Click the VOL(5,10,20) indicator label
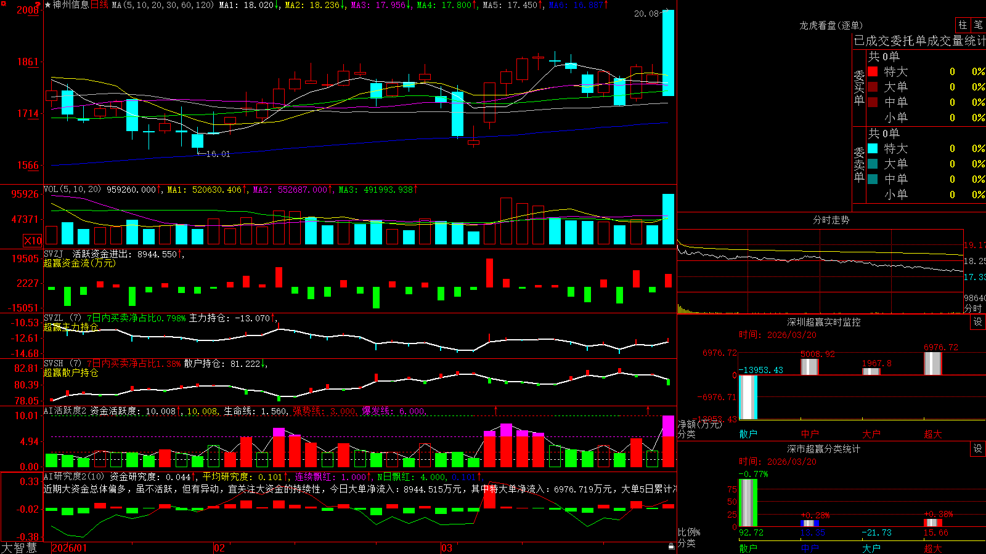Viewport: 986px width, 554px height. coord(72,190)
